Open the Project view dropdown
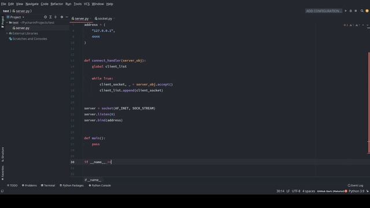Screen dimensions: 370x208 pyautogui.click(x=16, y=17)
